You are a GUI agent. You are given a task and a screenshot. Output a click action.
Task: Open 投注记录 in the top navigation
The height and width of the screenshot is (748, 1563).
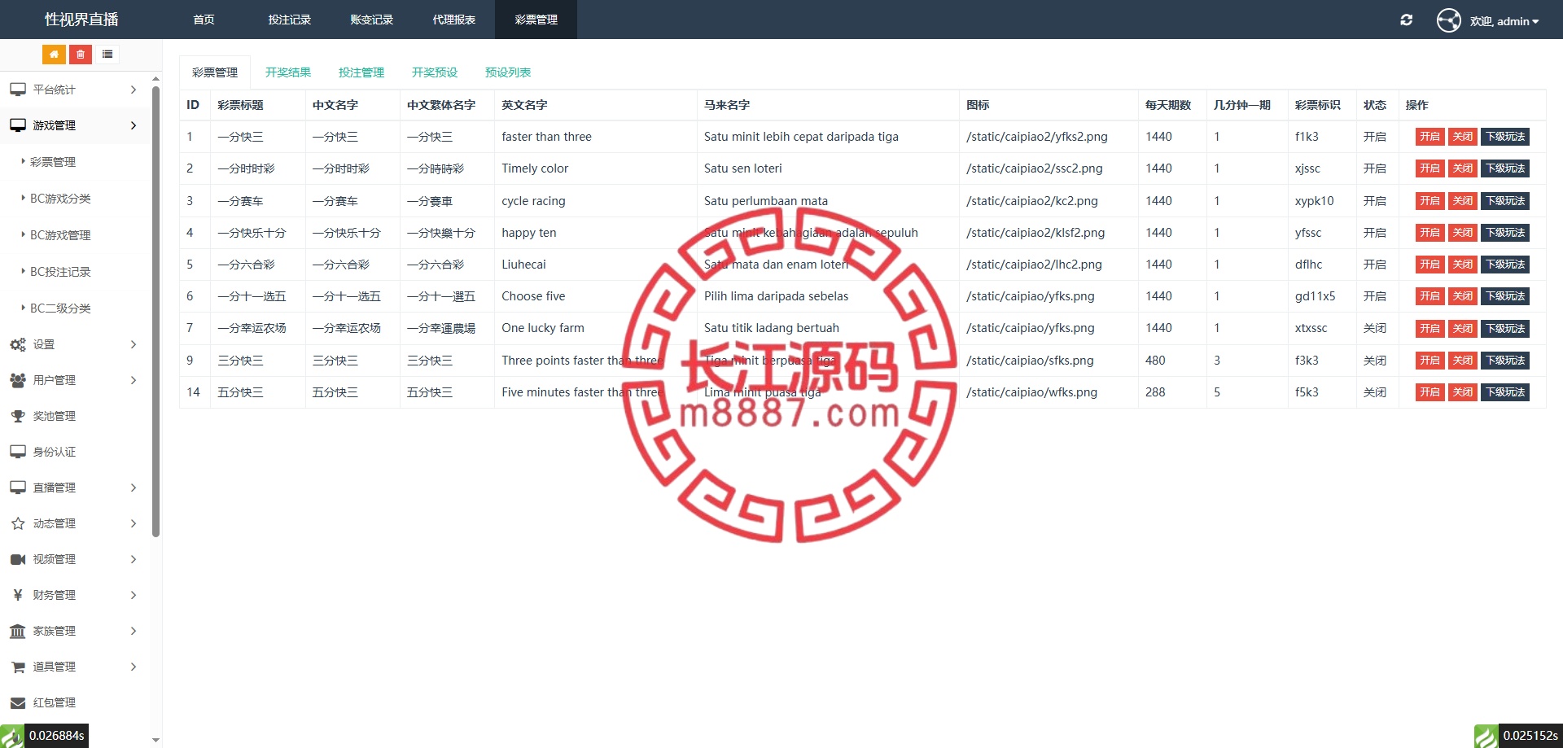point(290,20)
